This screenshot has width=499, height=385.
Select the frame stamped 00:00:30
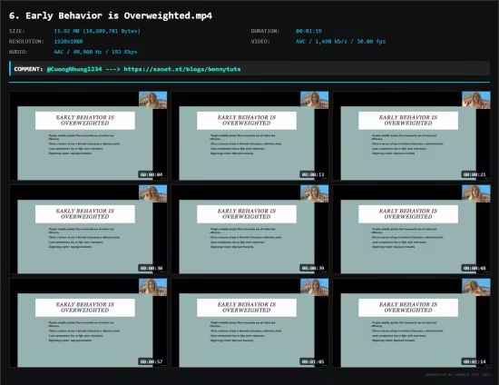point(88,230)
